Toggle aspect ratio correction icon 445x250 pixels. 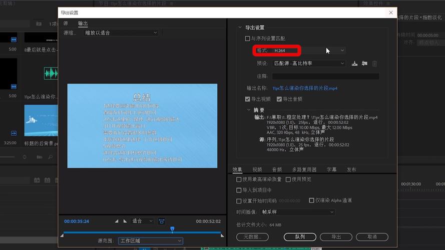click(x=162, y=221)
